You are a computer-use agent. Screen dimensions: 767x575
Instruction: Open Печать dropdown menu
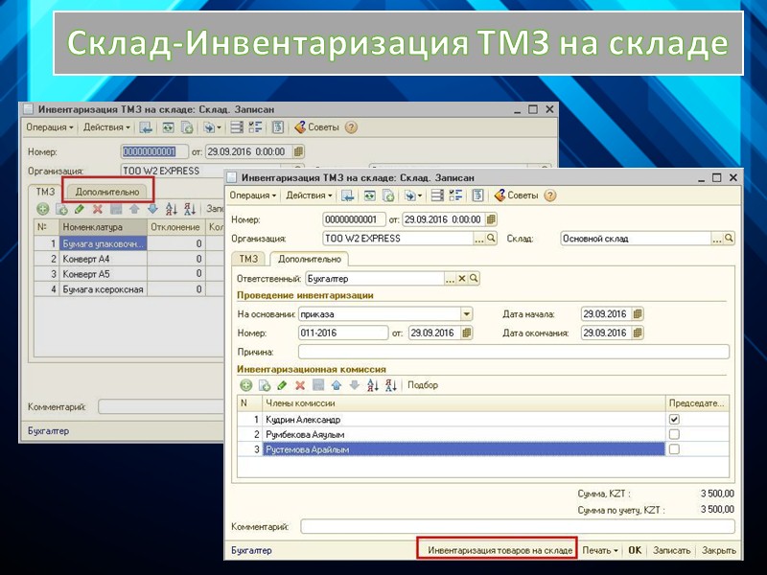[x=600, y=550]
